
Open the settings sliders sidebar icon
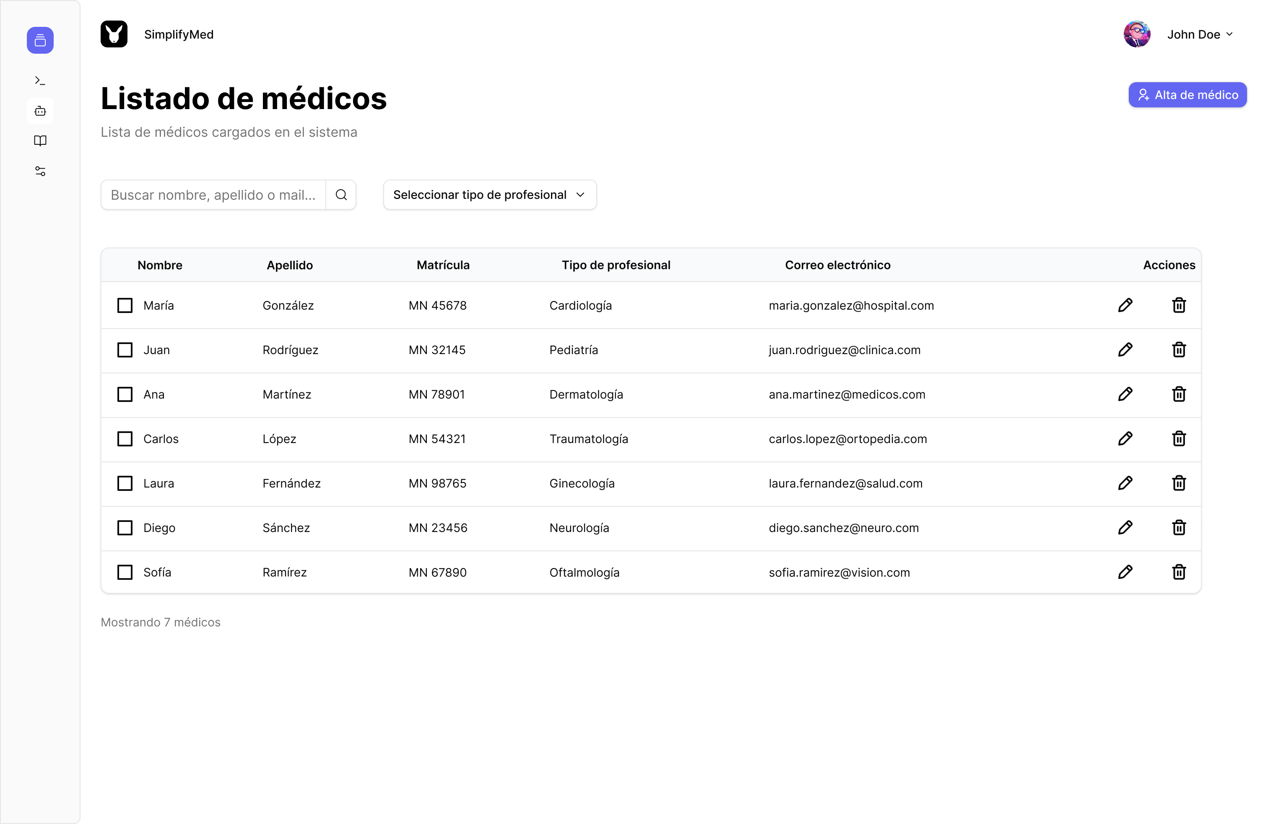[40, 171]
